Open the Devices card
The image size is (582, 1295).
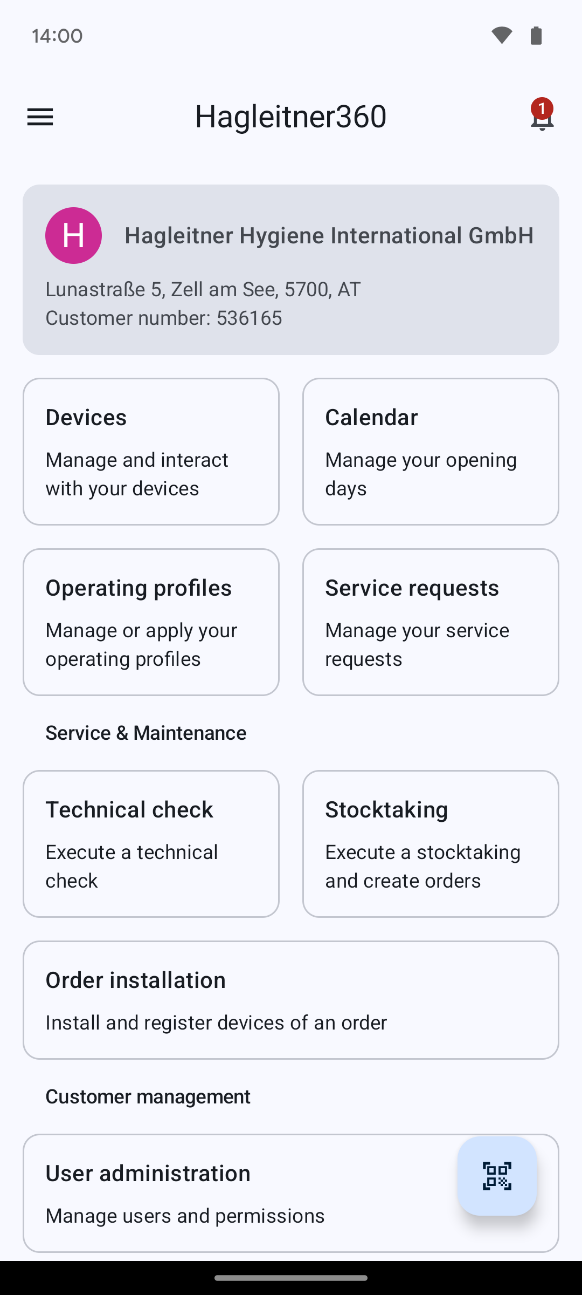151,452
